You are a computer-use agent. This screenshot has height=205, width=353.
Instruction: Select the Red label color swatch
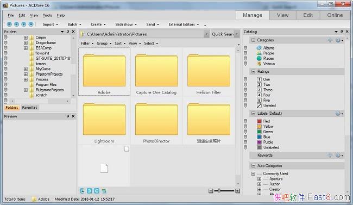259,121
